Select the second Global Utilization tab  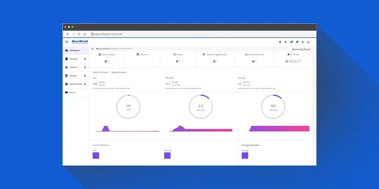pyautogui.click(x=119, y=72)
